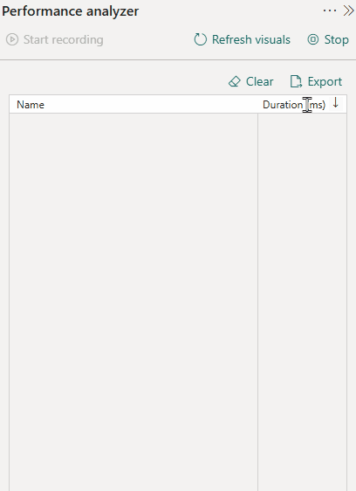
Task: Click the disabled Start recording button
Action: point(54,40)
